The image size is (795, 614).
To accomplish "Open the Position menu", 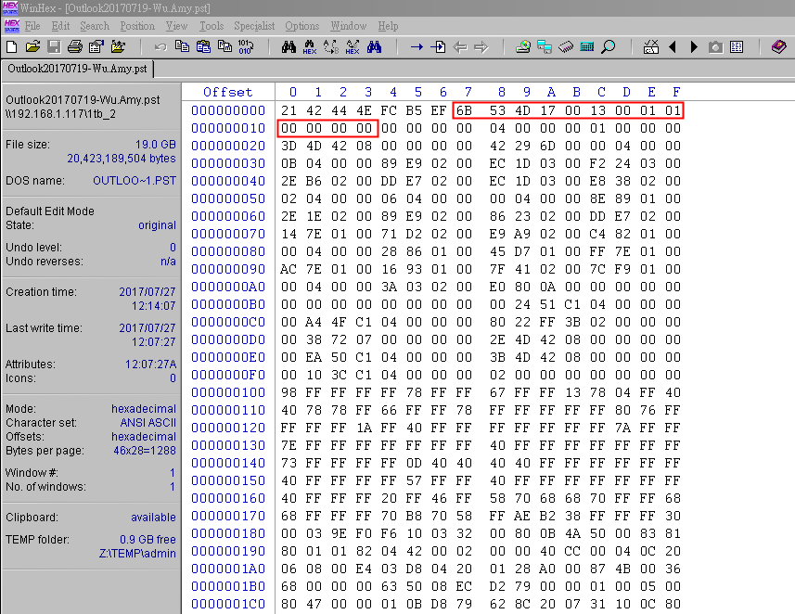I will click(137, 26).
